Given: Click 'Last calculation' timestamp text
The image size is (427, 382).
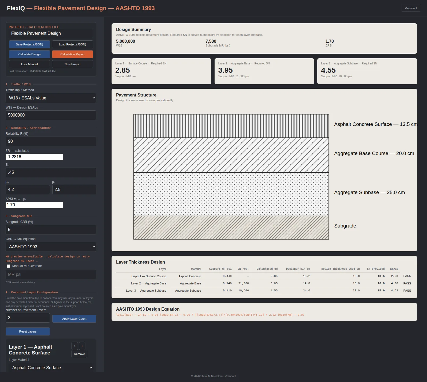Looking at the screenshot, I should 32,71.
